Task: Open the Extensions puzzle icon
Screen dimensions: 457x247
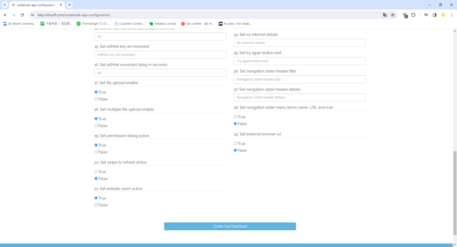Action: [414, 15]
